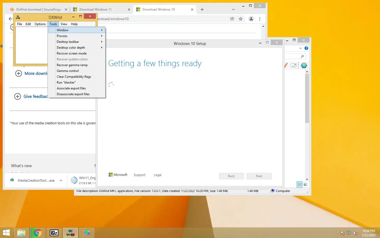Click Clear Compatibility flags
Image resolution: width=380 pixels, height=238 pixels.
pos(77,77)
